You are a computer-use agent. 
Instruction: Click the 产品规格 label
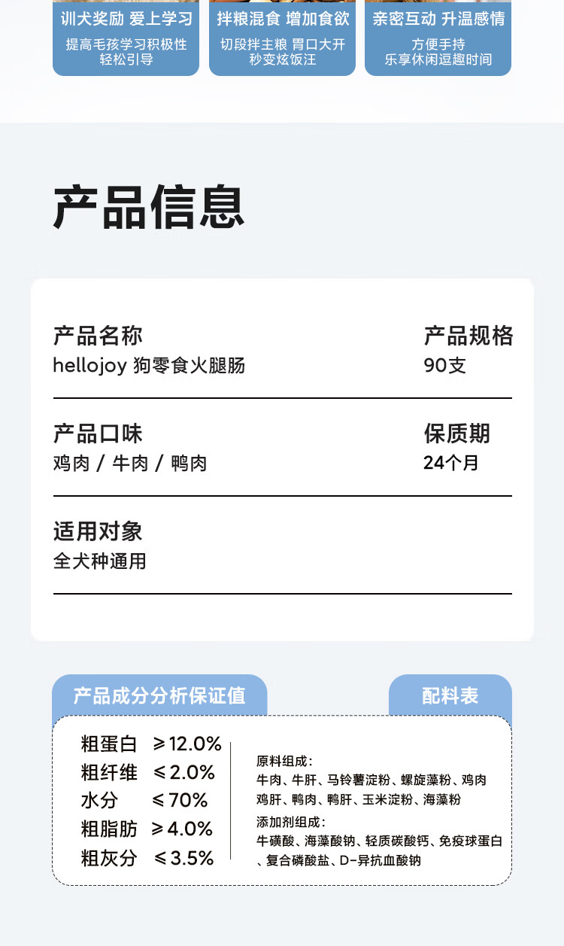click(468, 336)
